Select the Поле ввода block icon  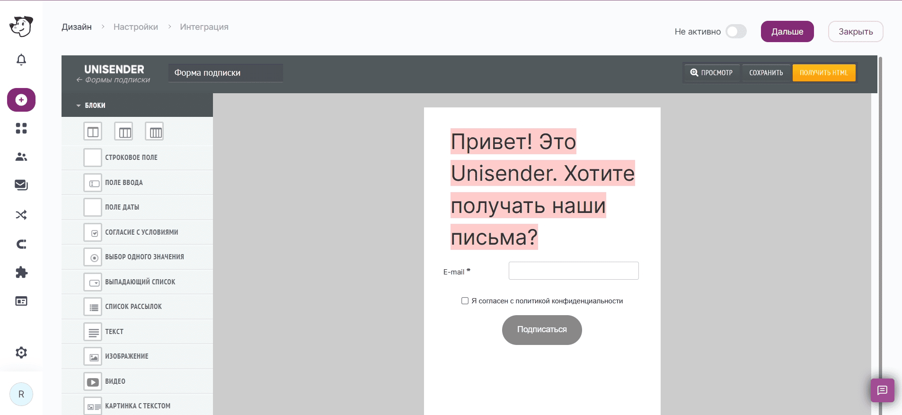pyautogui.click(x=93, y=183)
